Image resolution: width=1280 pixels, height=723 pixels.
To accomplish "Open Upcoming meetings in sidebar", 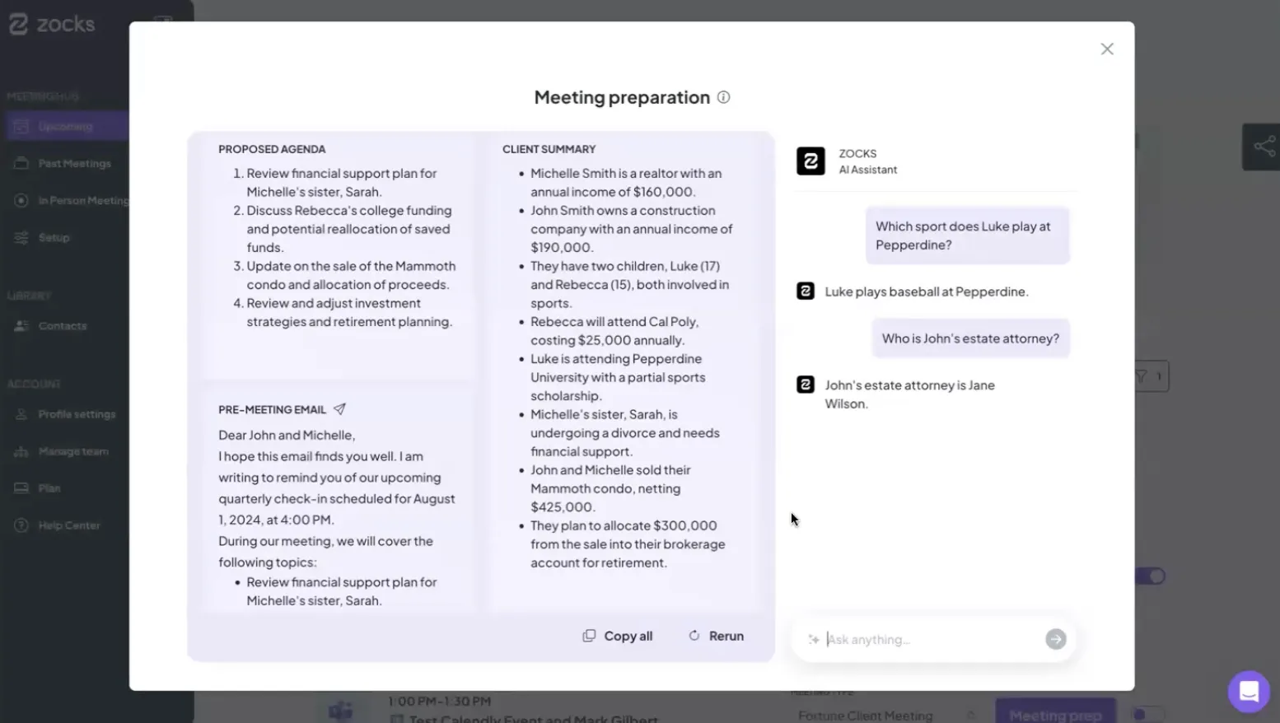I will coord(65,126).
